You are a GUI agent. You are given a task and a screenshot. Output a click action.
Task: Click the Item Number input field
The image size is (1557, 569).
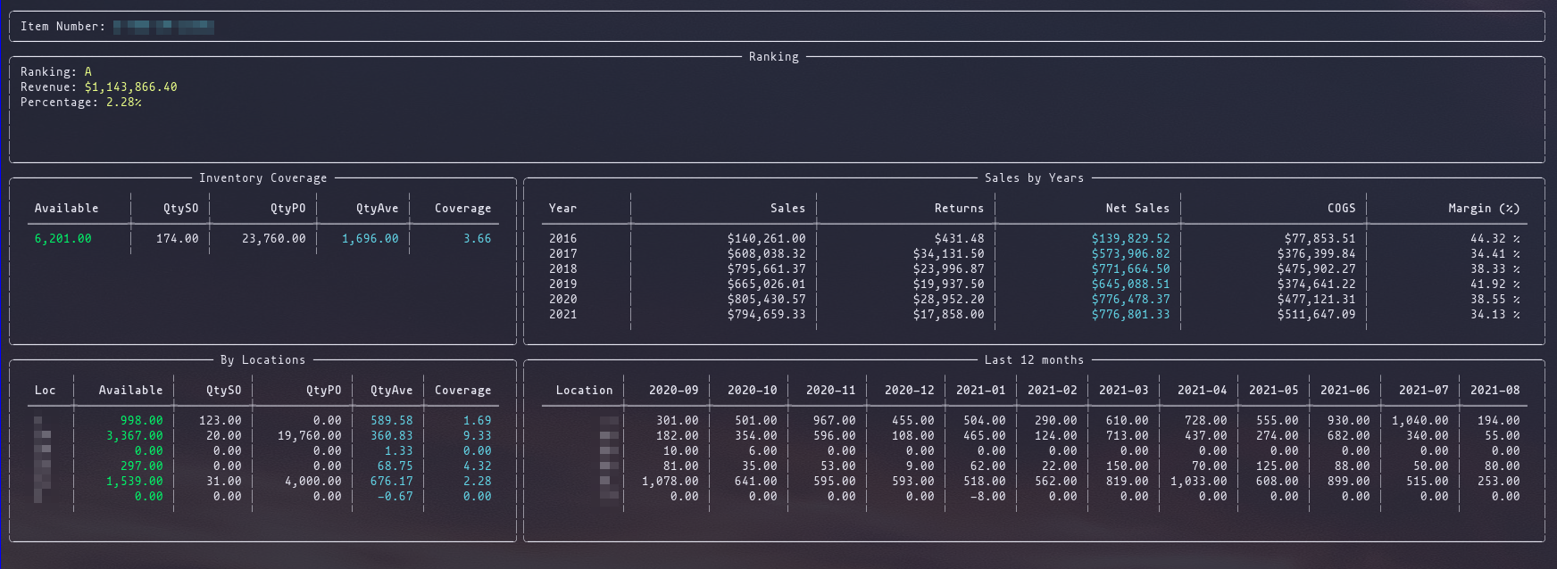tap(163, 27)
